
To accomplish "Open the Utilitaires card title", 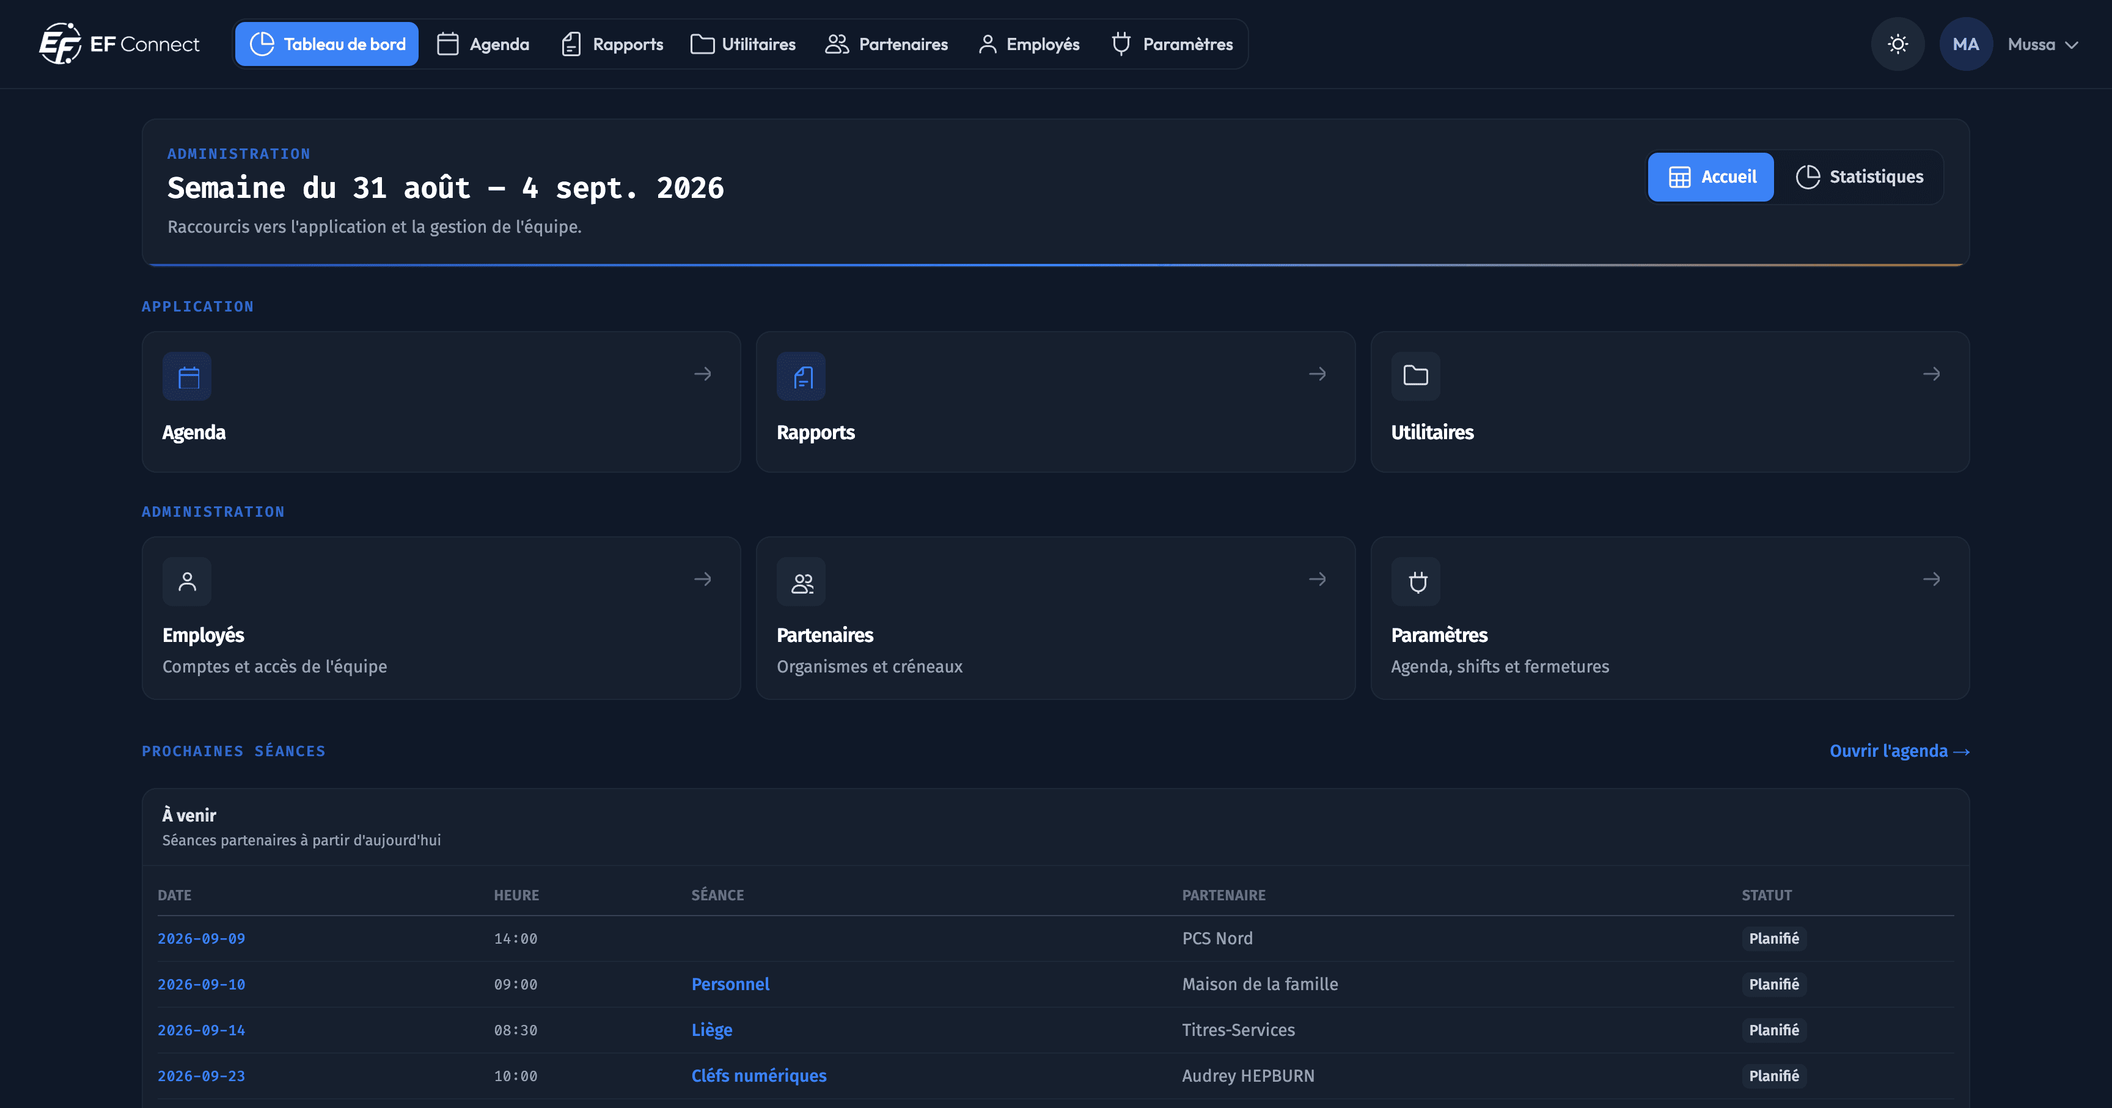I will (x=1431, y=432).
